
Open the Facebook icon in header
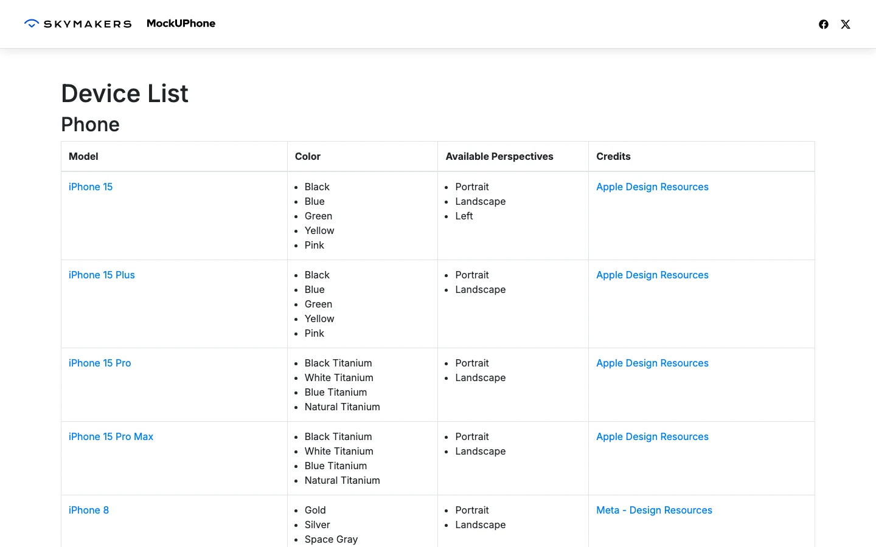coord(824,24)
